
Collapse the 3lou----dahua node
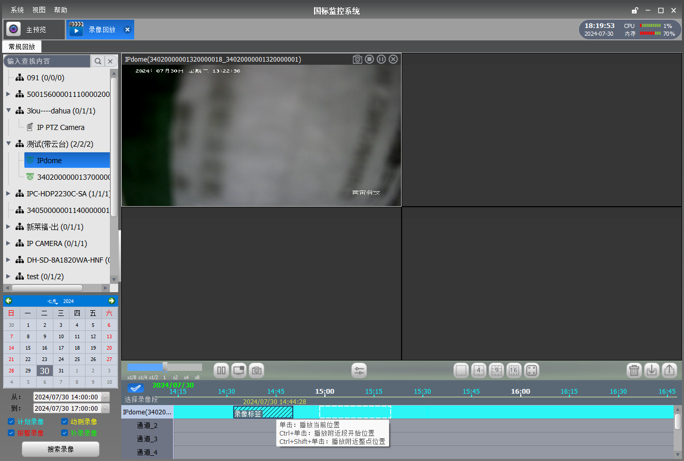(x=8, y=111)
